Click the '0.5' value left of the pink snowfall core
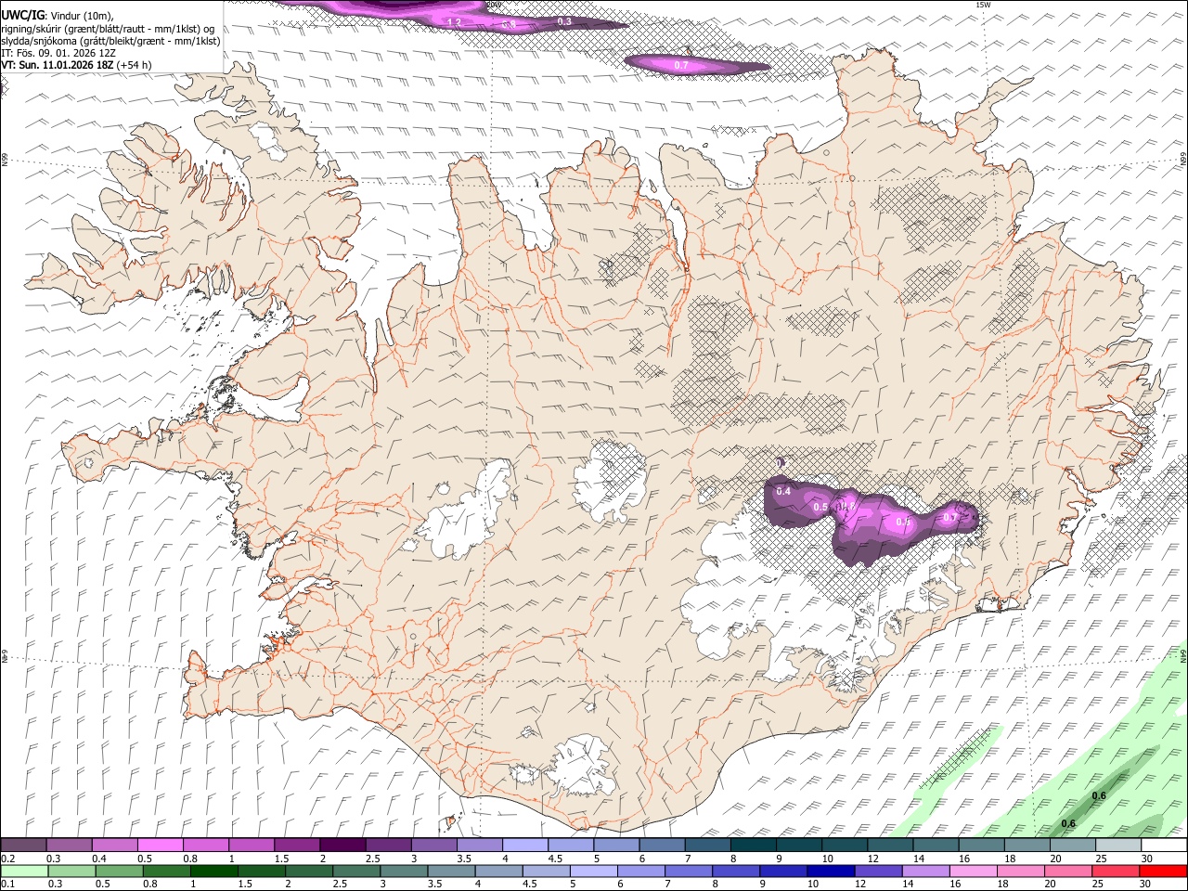The height and width of the screenshot is (891, 1188). (820, 507)
